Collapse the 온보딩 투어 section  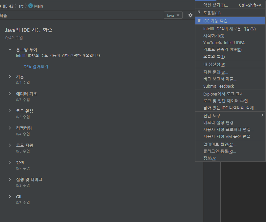click(x=10, y=49)
